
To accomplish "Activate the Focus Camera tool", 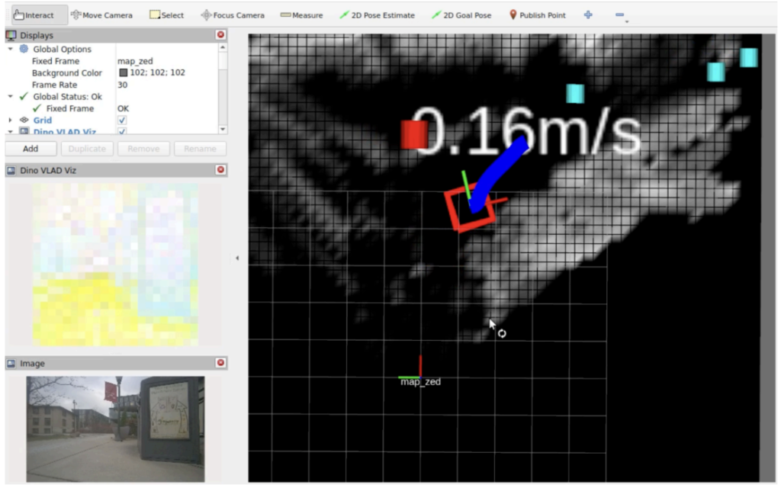I will pos(233,15).
